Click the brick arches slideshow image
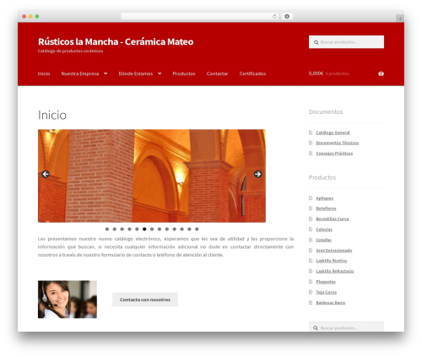This screenshot has height=357, width=422. point(152,176)
